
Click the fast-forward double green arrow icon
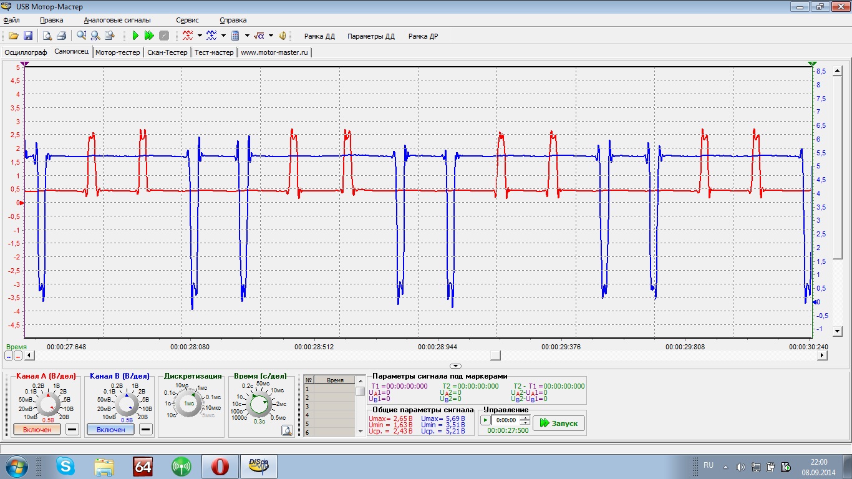149,36
